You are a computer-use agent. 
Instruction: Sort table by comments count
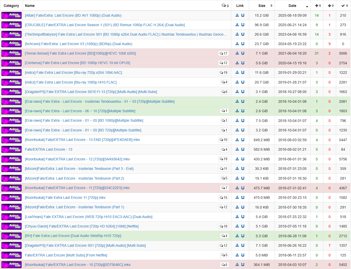(225, 6)
